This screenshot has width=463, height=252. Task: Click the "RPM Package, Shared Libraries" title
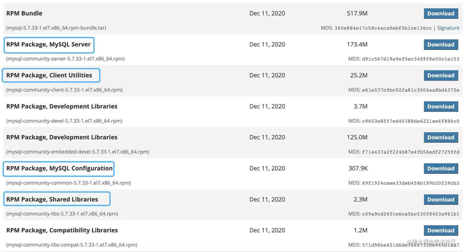click(x=52, y=199)
